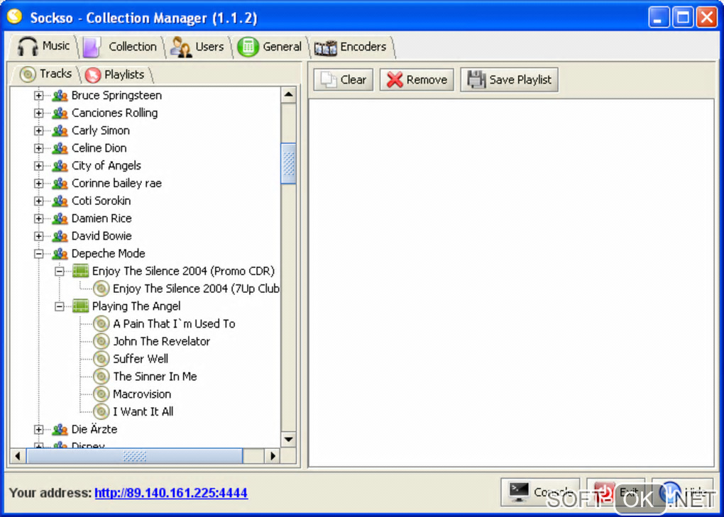Click the Clear playlist button
The width and height of the screenshot is (724, 517).
point(343,79)
